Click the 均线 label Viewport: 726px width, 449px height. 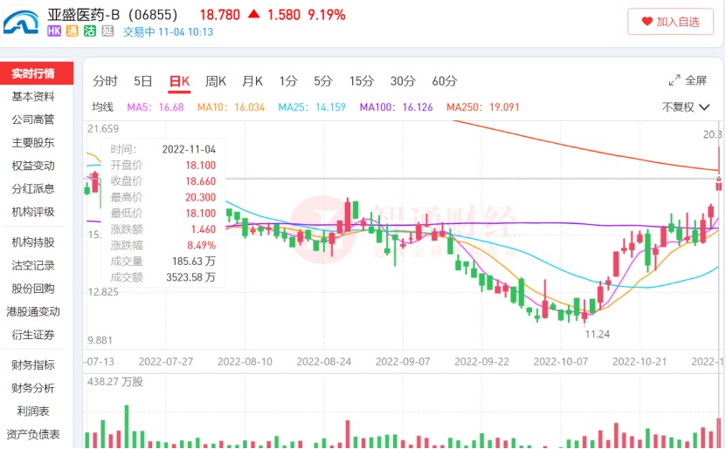[102, 107]
